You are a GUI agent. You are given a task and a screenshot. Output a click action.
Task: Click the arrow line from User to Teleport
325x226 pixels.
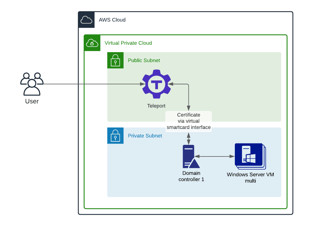[93, 84]
